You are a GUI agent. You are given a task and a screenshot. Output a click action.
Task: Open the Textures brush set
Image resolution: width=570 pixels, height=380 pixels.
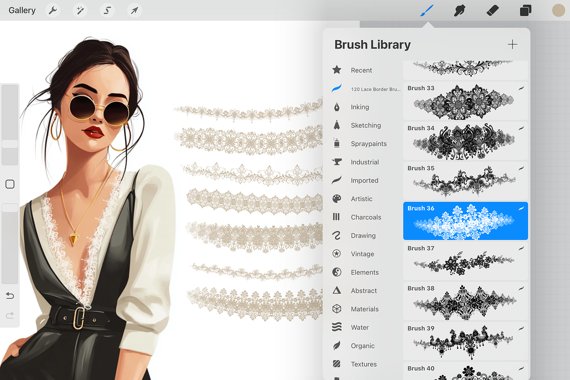pyautogui.click(x=363, y=364)
